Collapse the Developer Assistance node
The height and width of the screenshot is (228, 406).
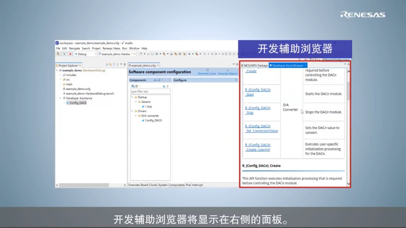[60, 98]
